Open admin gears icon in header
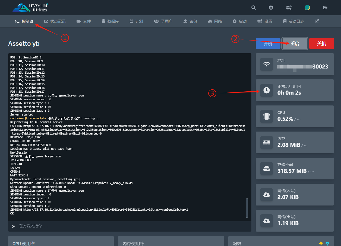The height and width of the screenshot is (246, 341). [x=289, y=8]
